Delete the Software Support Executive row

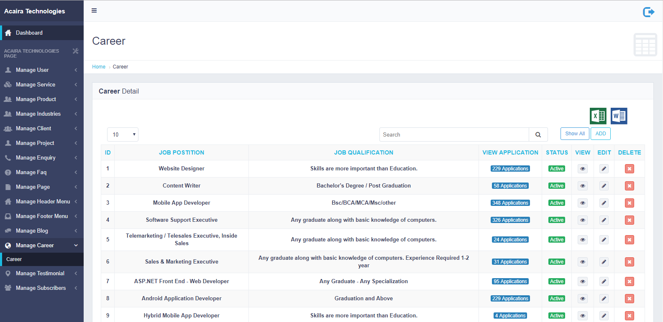(629, 220)
